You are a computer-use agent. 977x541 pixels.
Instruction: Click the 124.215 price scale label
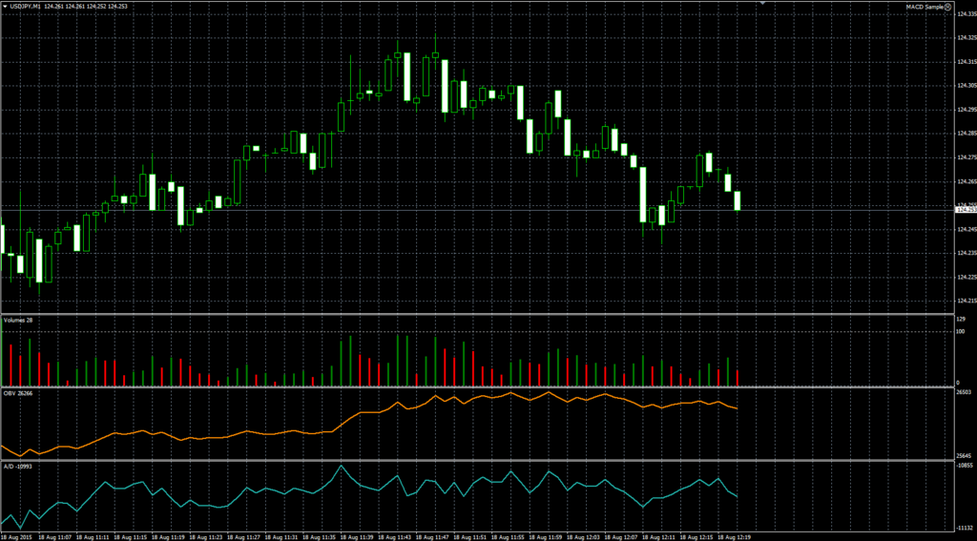(x=966, y=302)
